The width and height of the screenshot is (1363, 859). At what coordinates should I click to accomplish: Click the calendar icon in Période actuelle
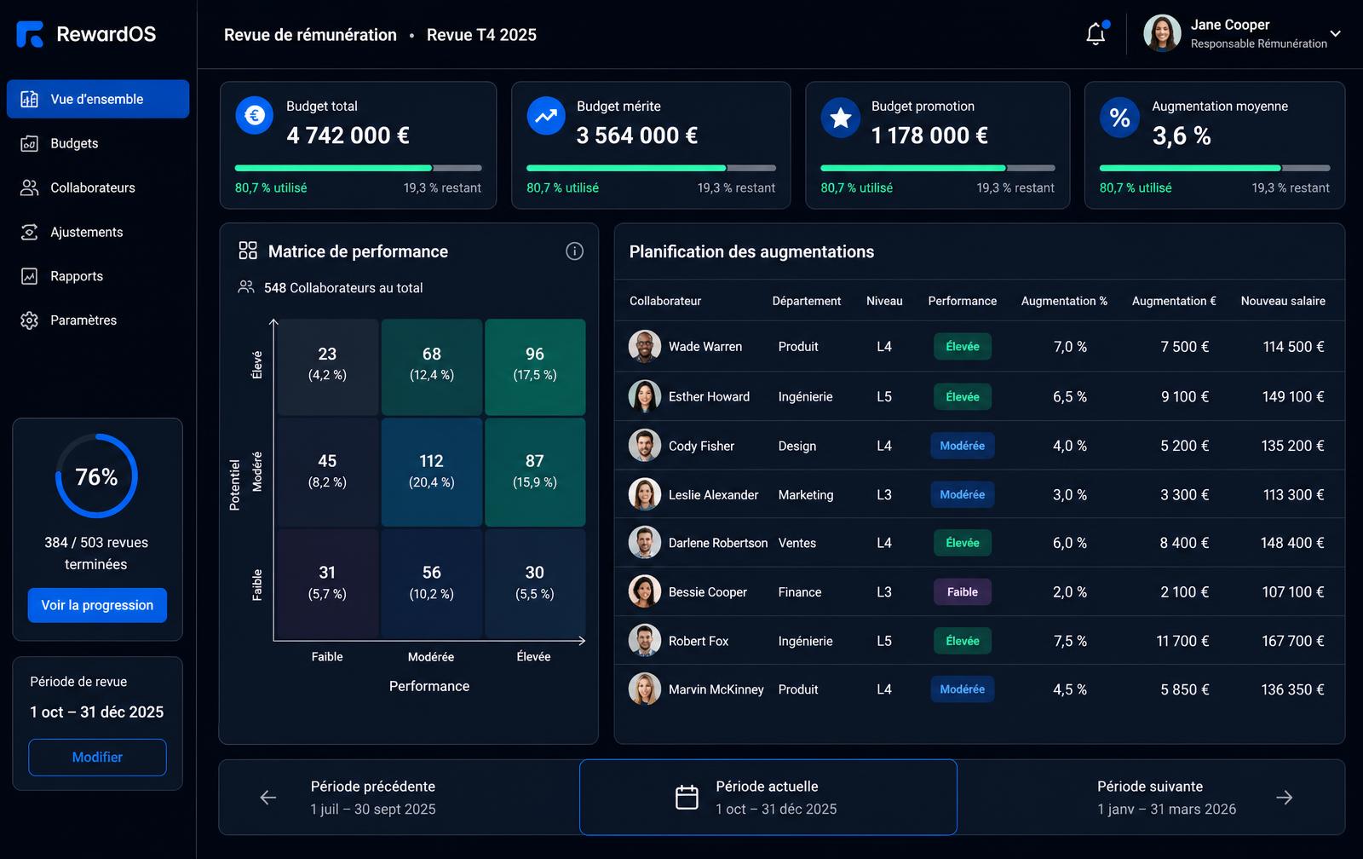[687, 798]
